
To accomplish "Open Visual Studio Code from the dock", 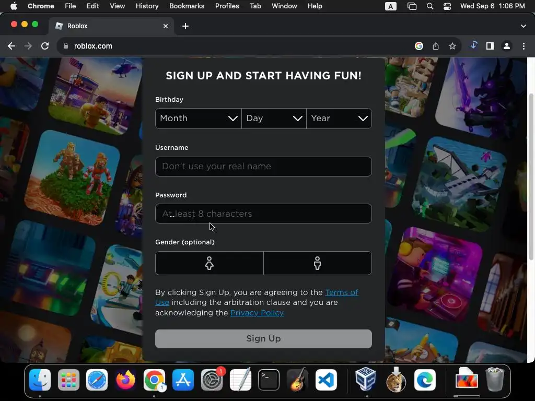I will pos(326,380).
